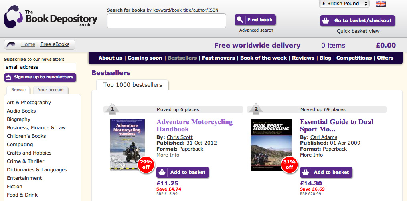This screenshot has height=201, width=407.
Task: Open Adventure Motorcycling Handbook cover thumbnail
Action: [x=128, y=144]
